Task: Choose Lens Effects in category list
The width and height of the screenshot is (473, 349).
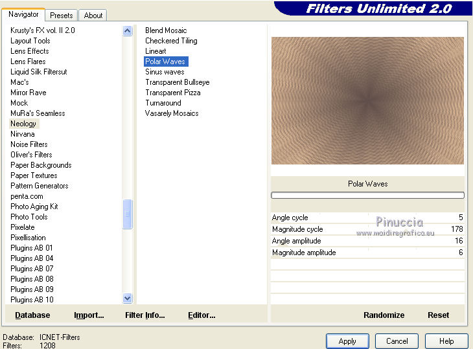Action: point(30,51)
